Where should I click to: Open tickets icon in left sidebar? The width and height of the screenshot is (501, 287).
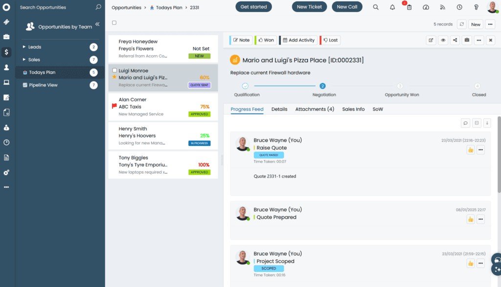tap(6, 22)
